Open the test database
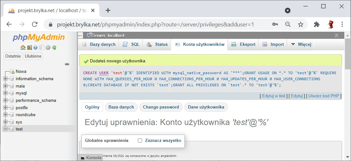Image resolution: width=351 pixels, height=161 pixels. (x=19, y=129)
